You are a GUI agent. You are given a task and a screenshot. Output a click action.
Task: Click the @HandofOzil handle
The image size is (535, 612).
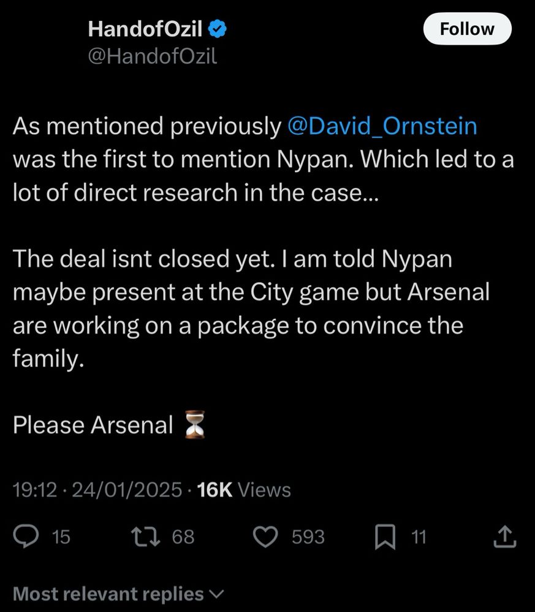click(x=153, y=57)
